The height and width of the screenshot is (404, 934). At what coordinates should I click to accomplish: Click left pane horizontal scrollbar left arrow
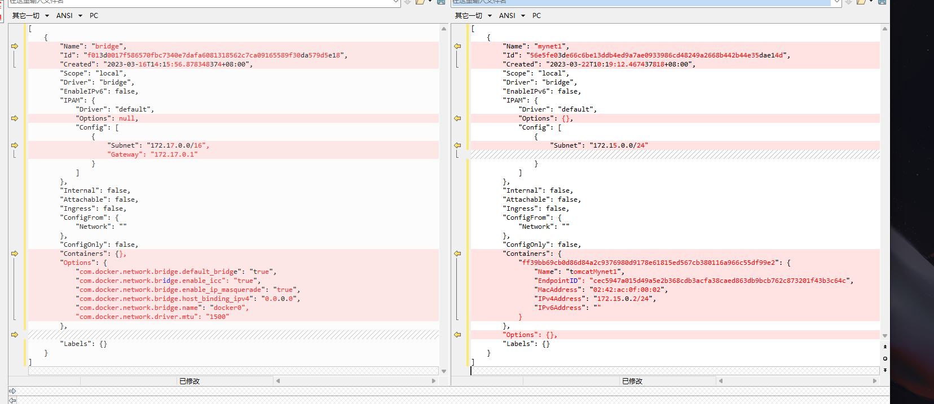coord(278,381)
